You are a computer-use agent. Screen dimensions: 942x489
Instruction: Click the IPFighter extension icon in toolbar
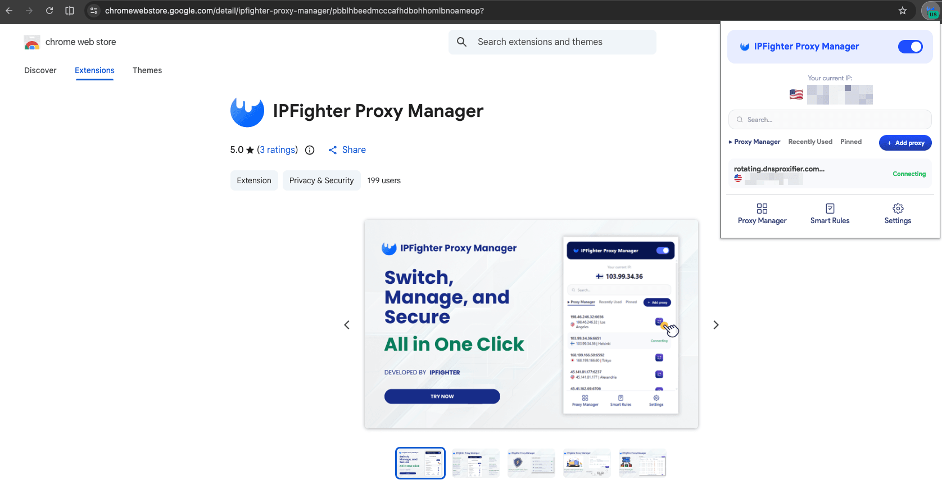point(930,11)
